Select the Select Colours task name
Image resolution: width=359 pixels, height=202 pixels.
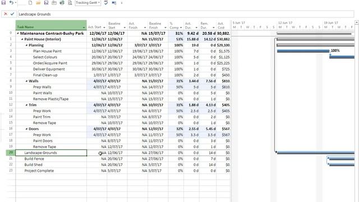coord(45,57)
